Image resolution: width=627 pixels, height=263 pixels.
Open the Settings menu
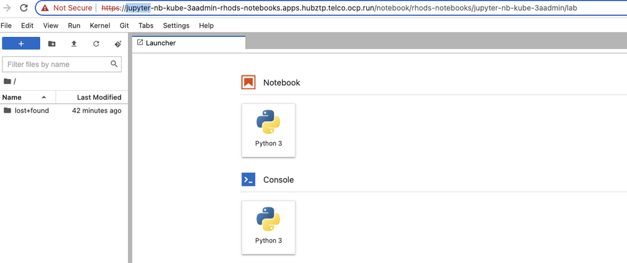[176, 26]
